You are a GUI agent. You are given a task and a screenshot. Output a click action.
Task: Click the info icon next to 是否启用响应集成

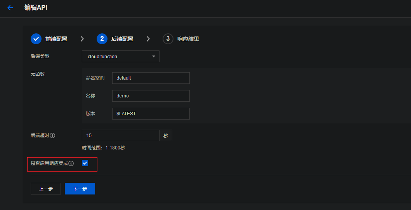tap(71, 163)
